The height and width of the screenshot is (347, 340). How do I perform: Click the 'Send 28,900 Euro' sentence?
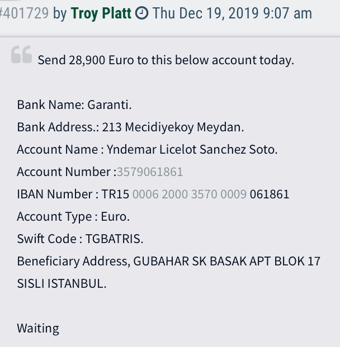tap(166, 60)
